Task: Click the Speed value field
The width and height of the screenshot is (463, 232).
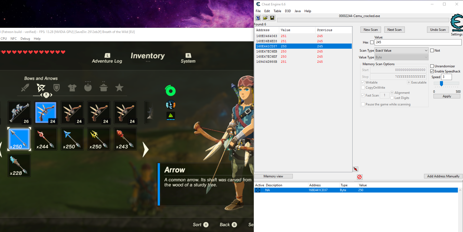Action: [446, 77]
